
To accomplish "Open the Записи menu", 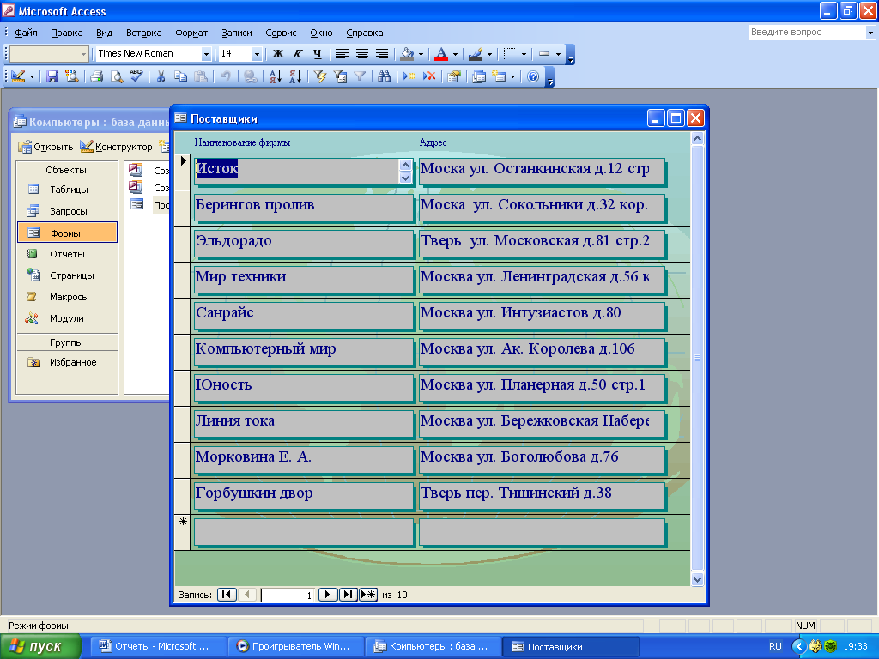I will pyautogui.click(x=237, y=33).
